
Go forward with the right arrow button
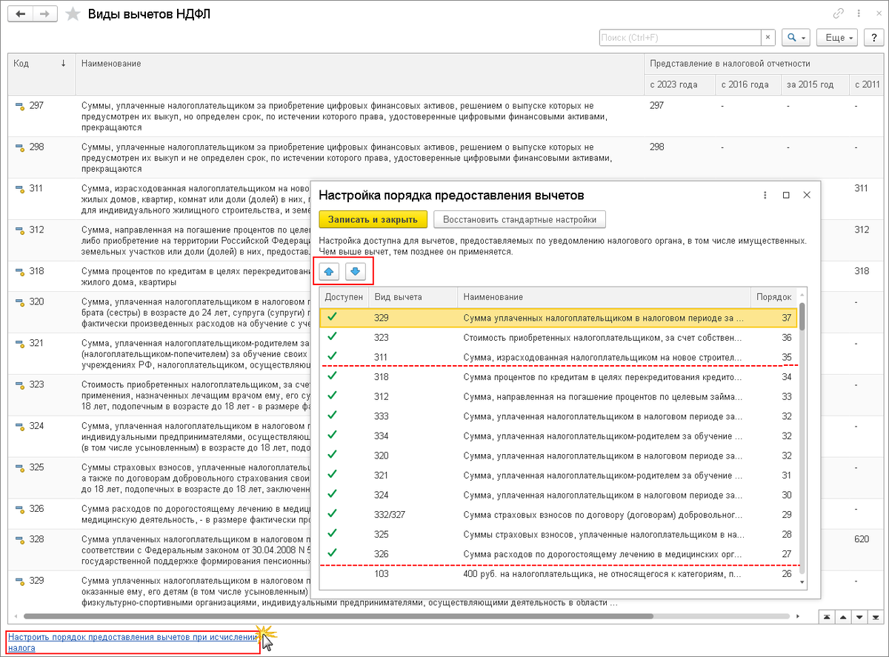tap(45, 14)
